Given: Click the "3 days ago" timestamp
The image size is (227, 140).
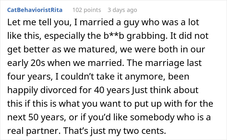Looking at the screenshot, I should (122, 10).
